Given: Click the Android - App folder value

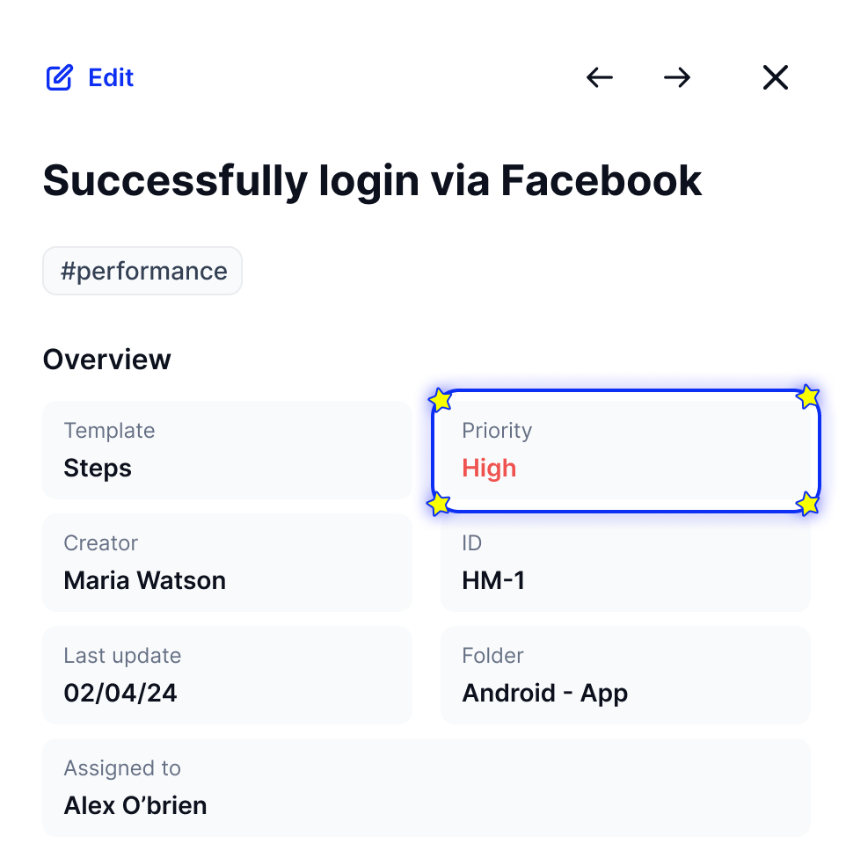Looking at the screenshot, I should (x=544, y=694).
